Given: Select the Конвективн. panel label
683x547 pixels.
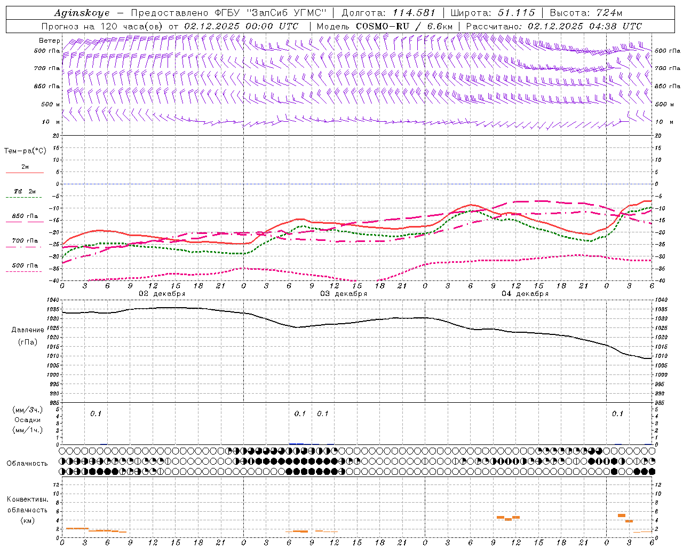Looking at the screenshot, I should click(27, 499).
